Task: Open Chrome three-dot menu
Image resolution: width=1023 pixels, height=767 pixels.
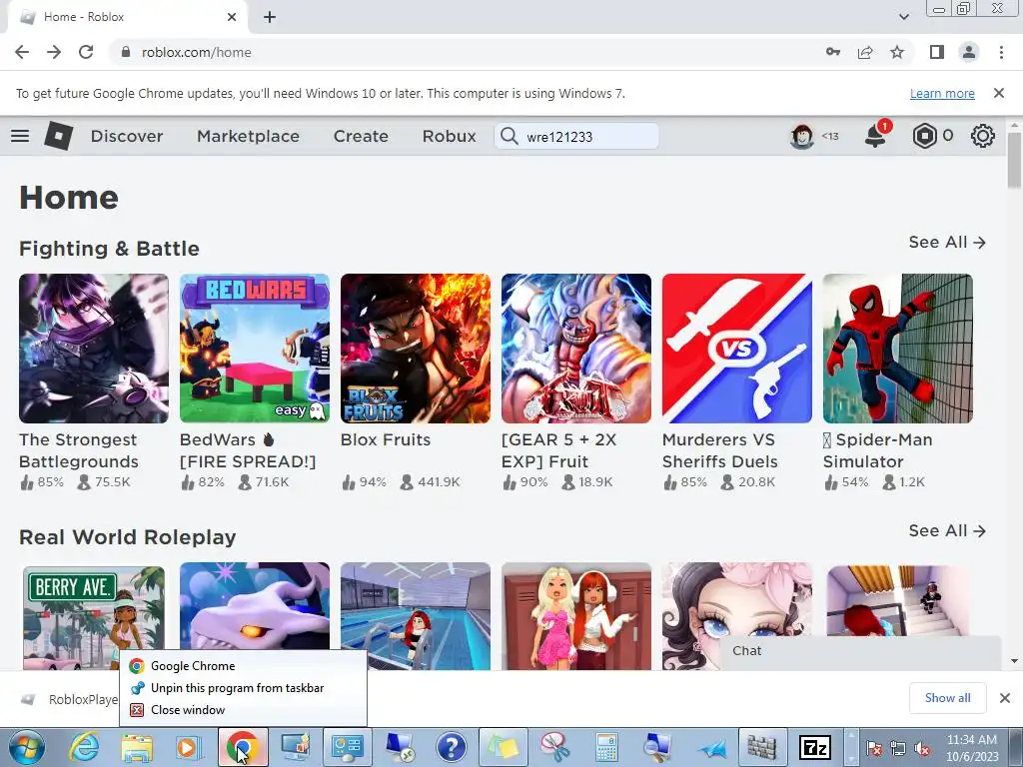Action: pos(1001,52)
